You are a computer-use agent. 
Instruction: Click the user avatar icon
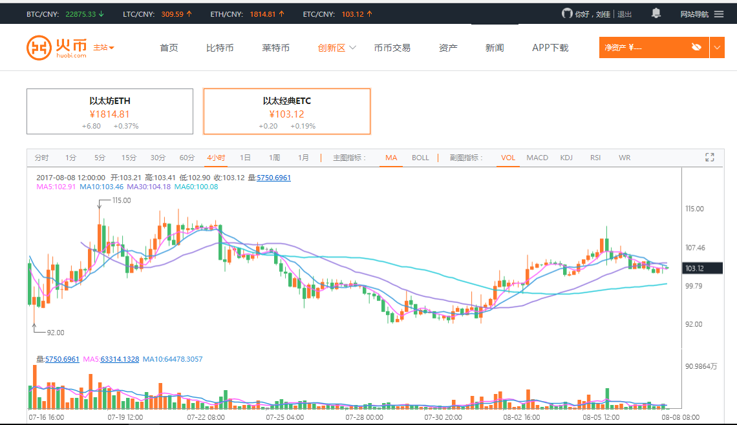click(567, 14)
